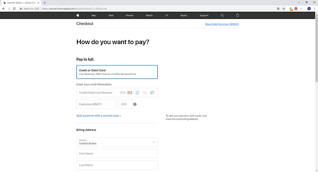
Task: Click the 'Checkout' title text
Action: pyautogui.click(x=85, y=24)
